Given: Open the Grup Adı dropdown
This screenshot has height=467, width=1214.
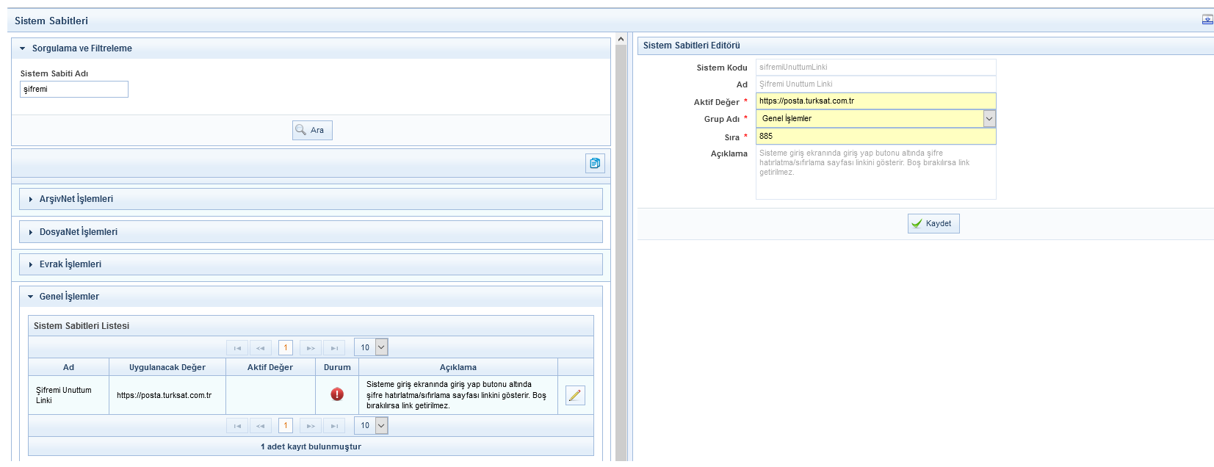Looking at the screenshot, I should coord(989,119).
